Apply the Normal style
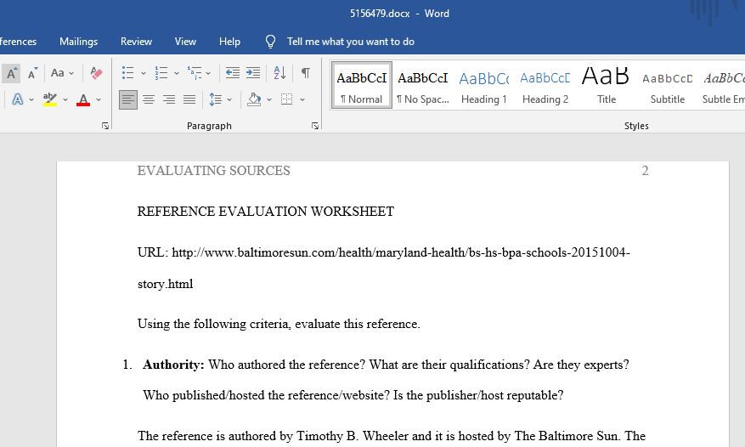 click(362, 86)
